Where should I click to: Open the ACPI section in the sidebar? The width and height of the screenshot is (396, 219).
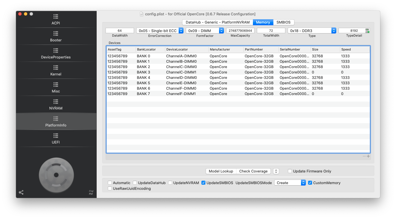pos(56,19)
